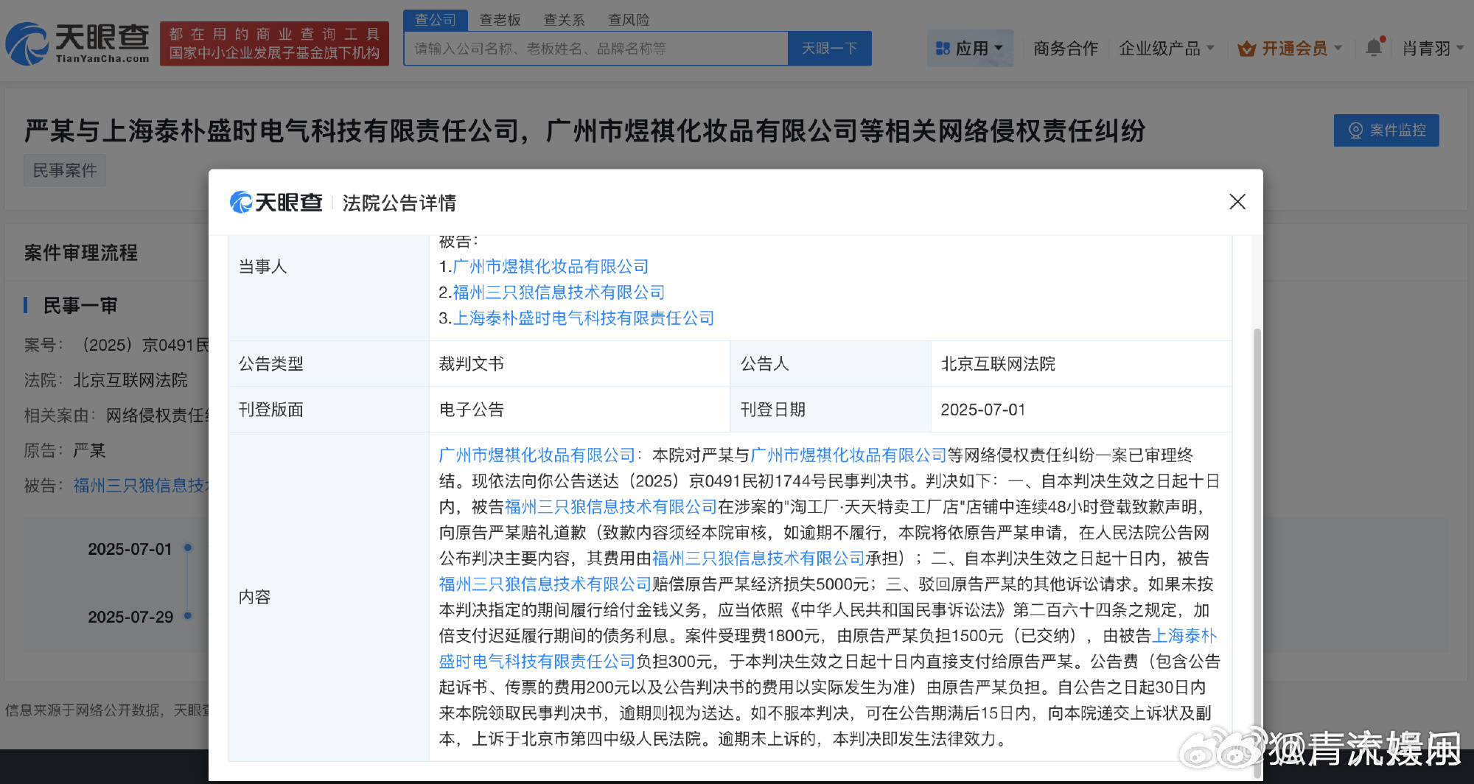Click the 天眼一下 search button

click(x=830, y=48)
